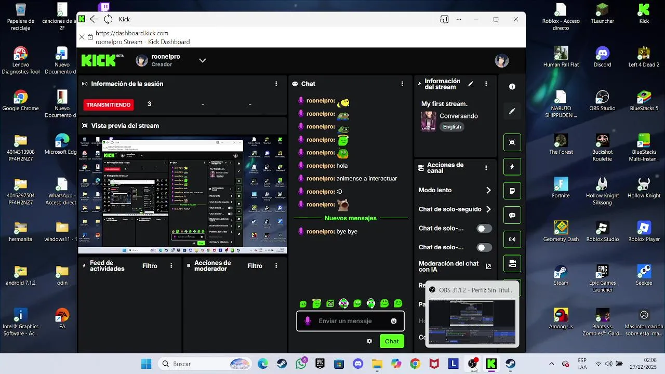The height and width of the screenshot is (374, 665).
Task: Open Geometry Dash desktop shortcut
Action: 561,232
